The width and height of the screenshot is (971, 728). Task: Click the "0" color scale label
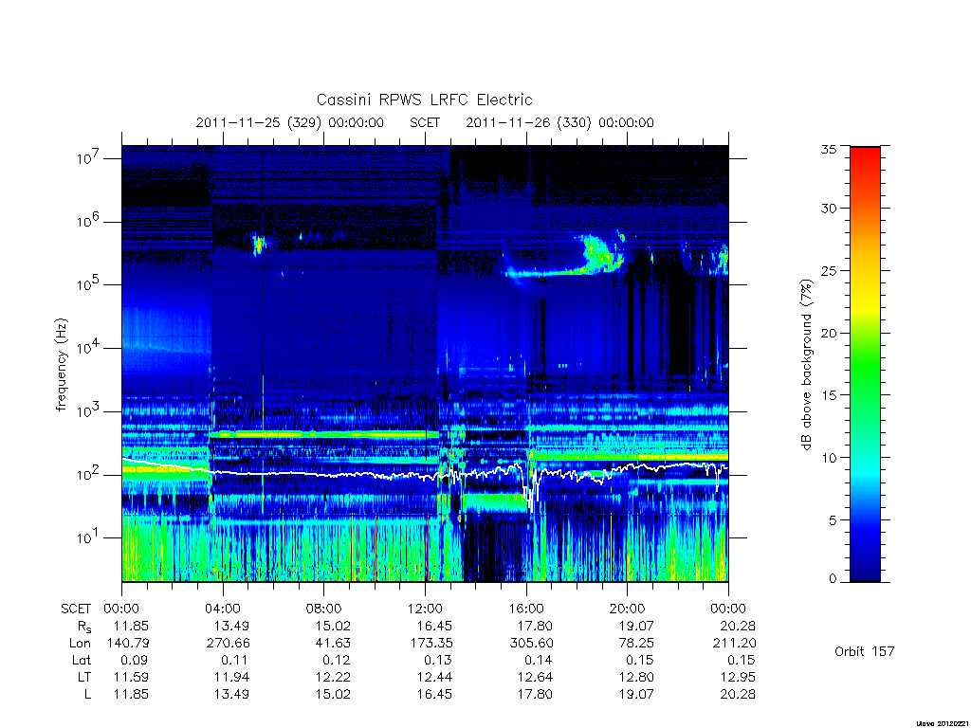[x=833, y=579]
